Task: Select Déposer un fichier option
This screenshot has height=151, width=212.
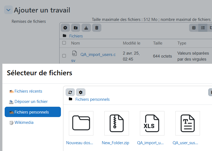Action: pos(31,102)
